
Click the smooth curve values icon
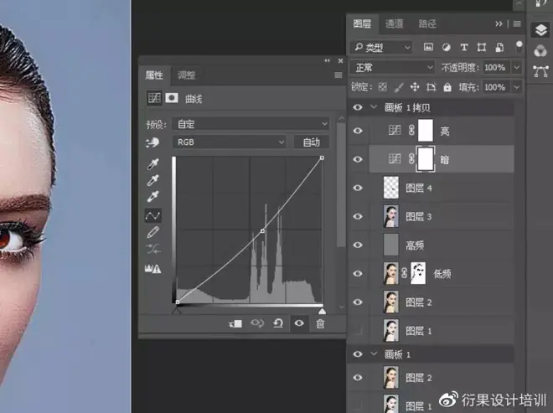click(153, 249)
